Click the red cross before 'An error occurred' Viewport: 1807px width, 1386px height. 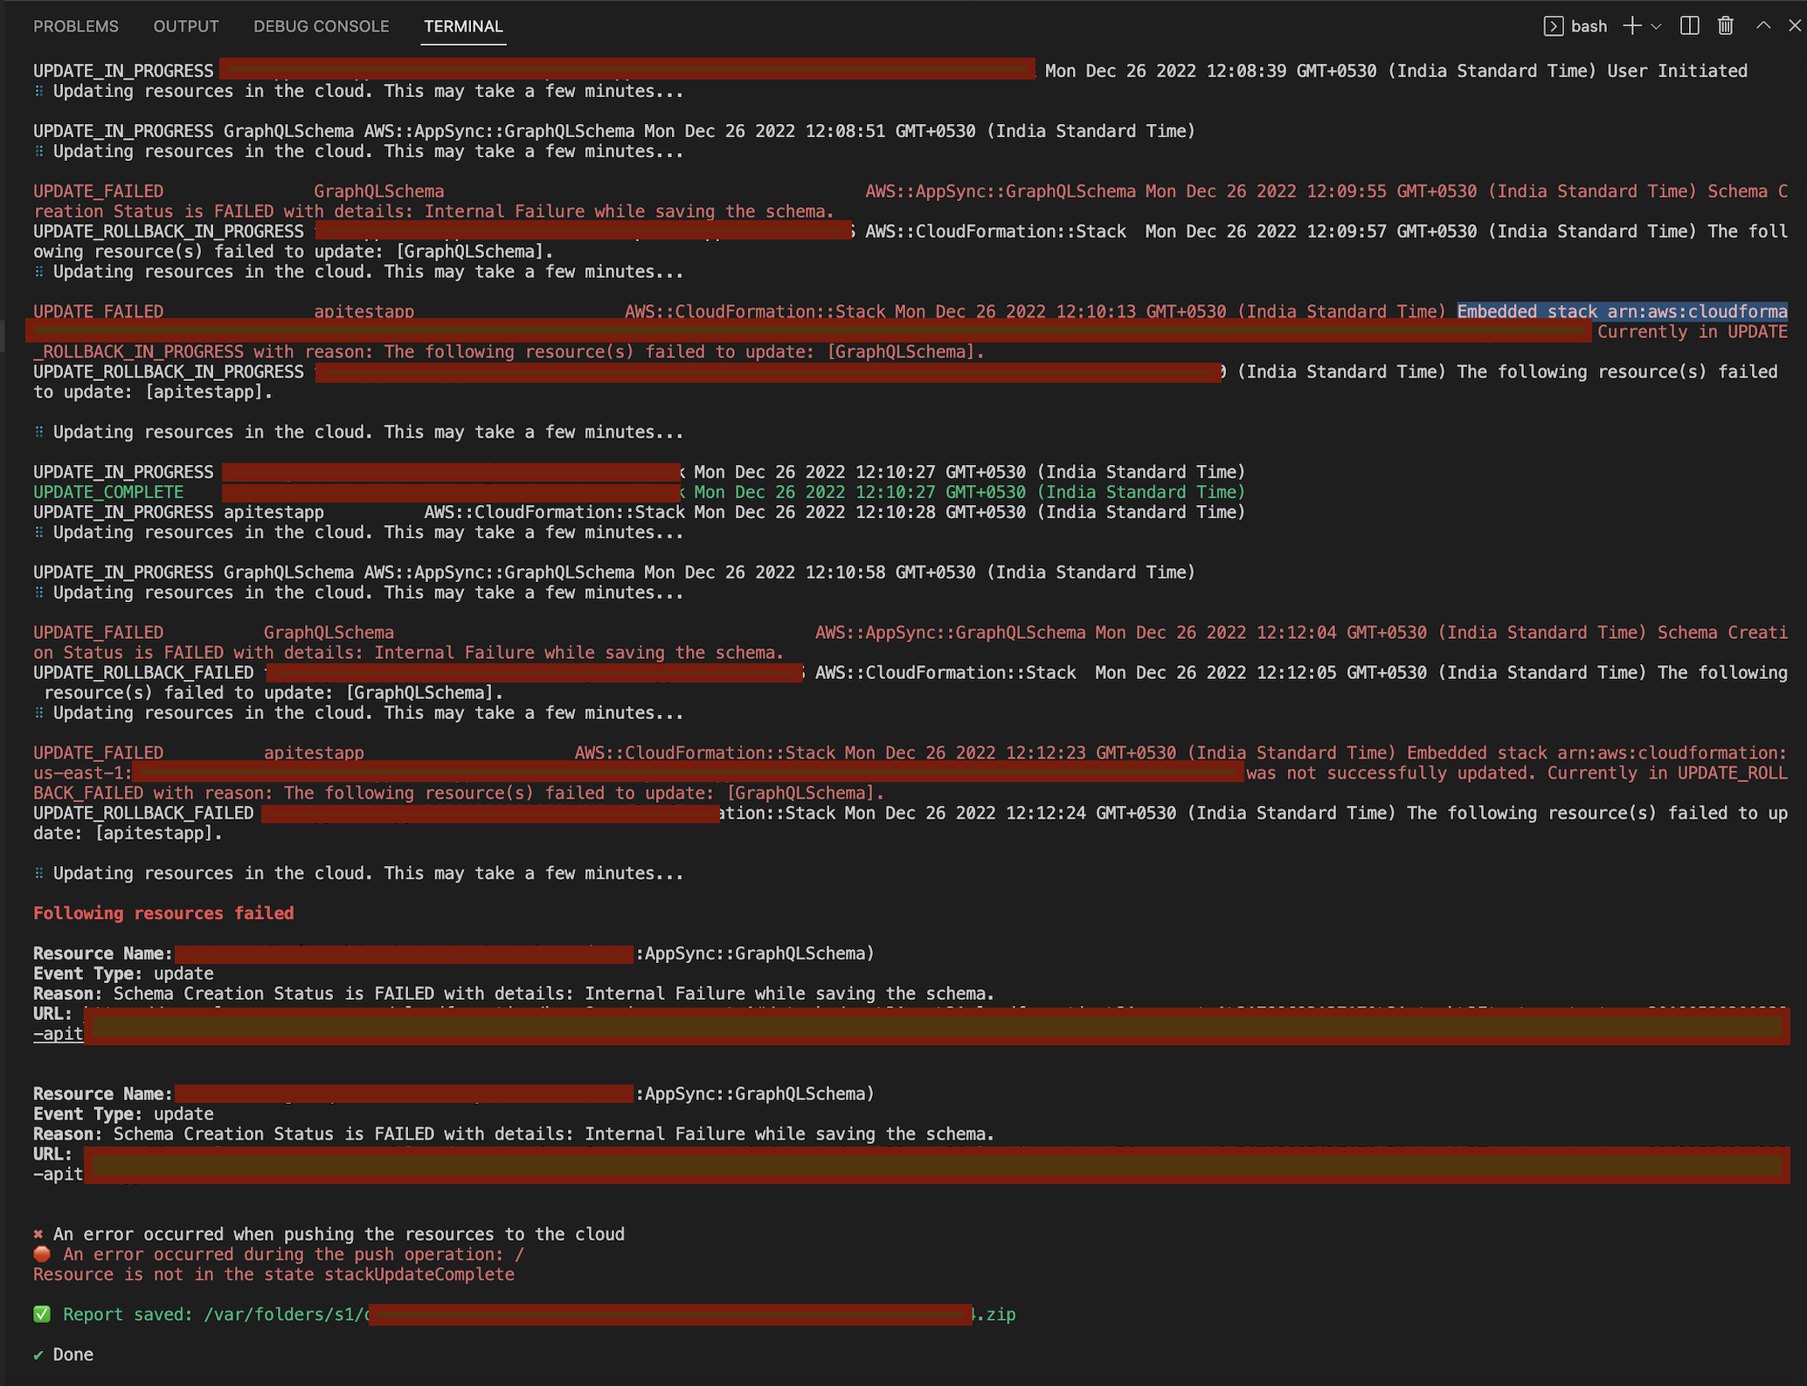pyautogui.click(x=38, y=1234)
